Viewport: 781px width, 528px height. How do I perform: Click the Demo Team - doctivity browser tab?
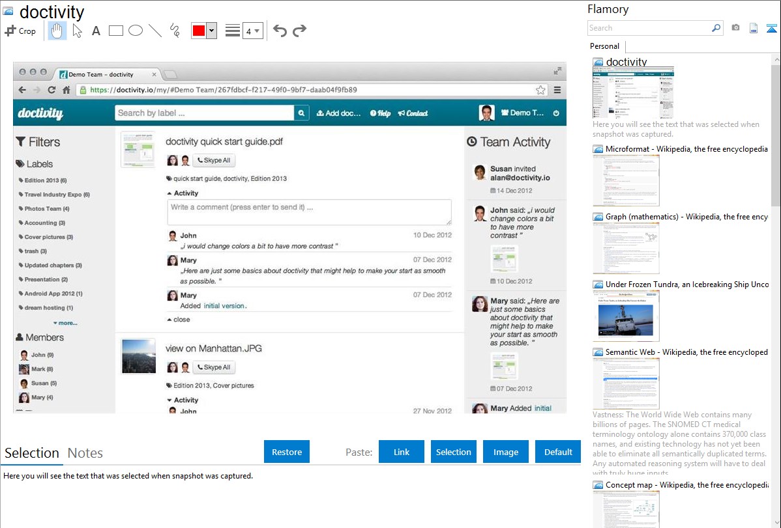(106, 74)
